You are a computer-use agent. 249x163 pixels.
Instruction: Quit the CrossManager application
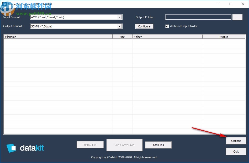(236, 151)
